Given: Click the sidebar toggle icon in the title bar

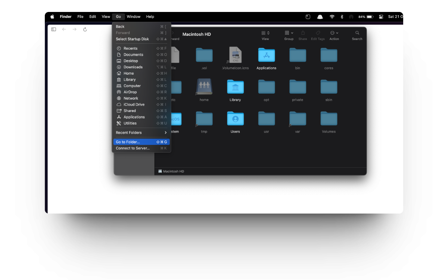Looking at the screenshot, I should [x=53, y=29].
